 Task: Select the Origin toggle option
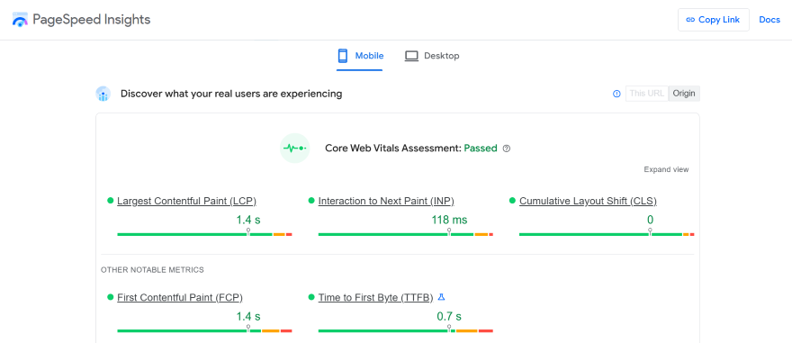point(684,94)
